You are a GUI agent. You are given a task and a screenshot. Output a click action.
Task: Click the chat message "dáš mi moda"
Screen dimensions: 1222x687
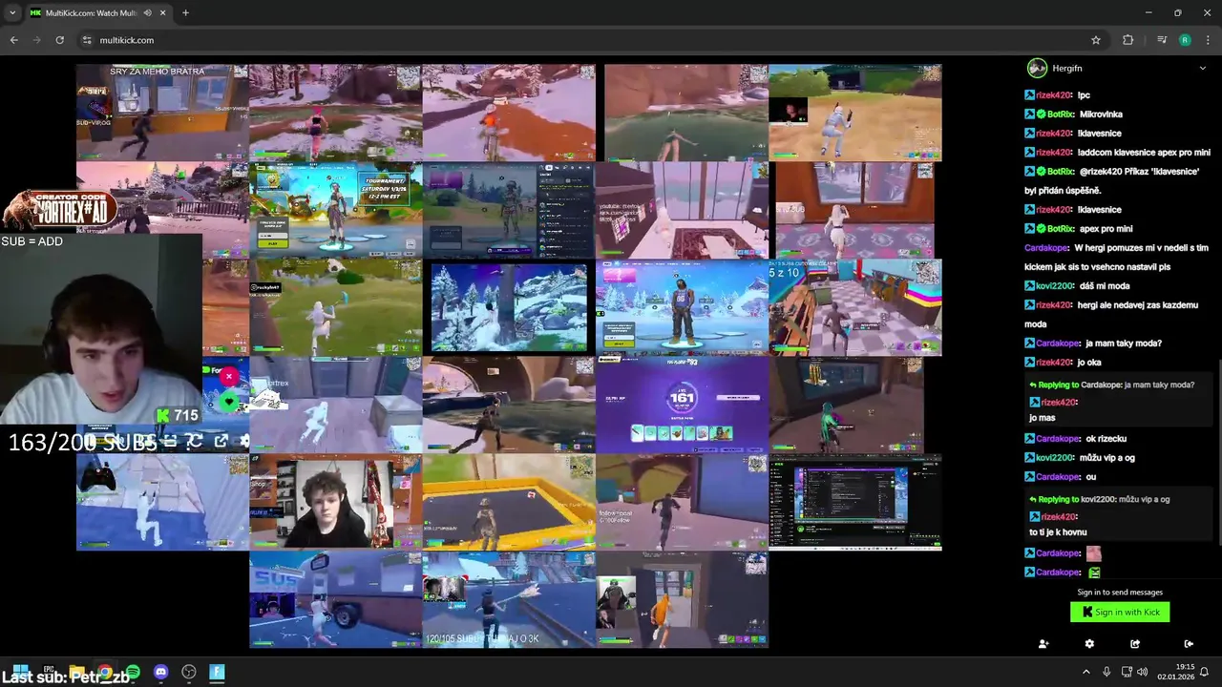(x=1104, y=286)
